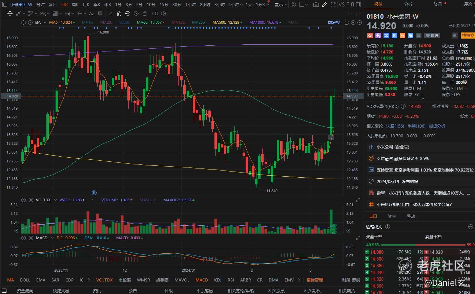The image size is (475, 294).
Task: Open the layout square dropdown
Action: tap(304, 5)
